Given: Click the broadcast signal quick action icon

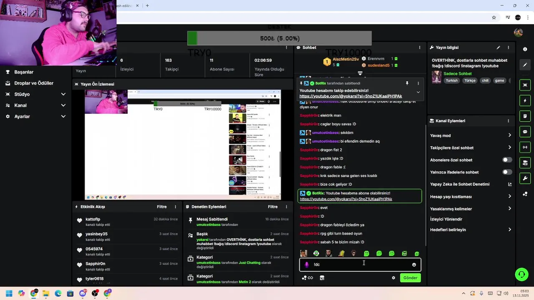Looking at the screenshot, I should 525,147.
